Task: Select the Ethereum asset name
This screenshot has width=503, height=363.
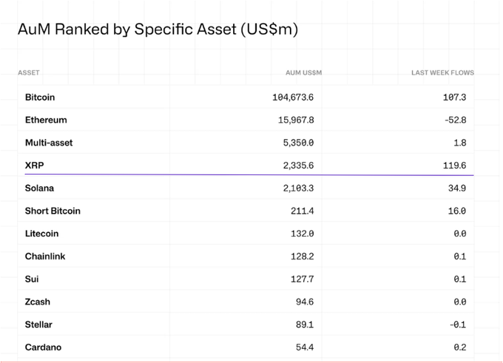Action: pyautogui.click(x=46, y=120)
